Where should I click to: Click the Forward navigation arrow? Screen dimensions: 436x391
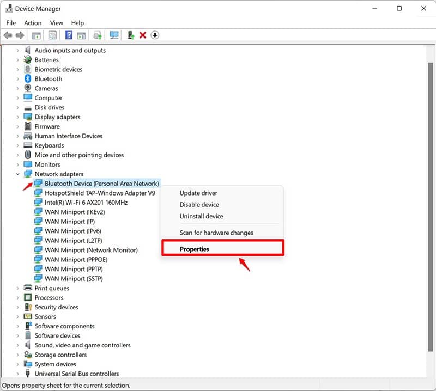click(20, 35)
